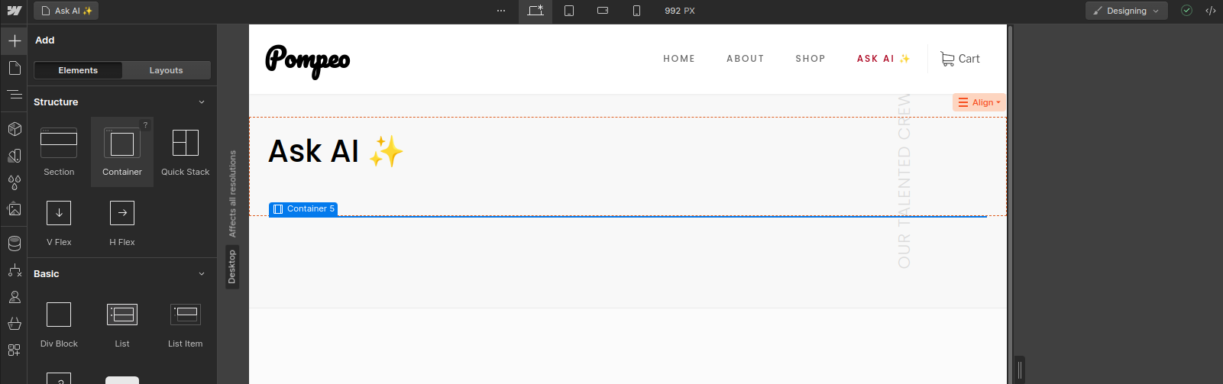Screen dimensions: 1223x384
Task: Open the Designing mode dropdown
Action: [x=1126, y=11]
